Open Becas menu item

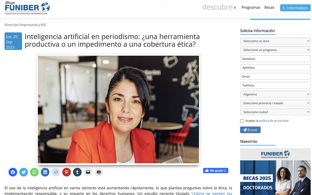coord(269,7)
